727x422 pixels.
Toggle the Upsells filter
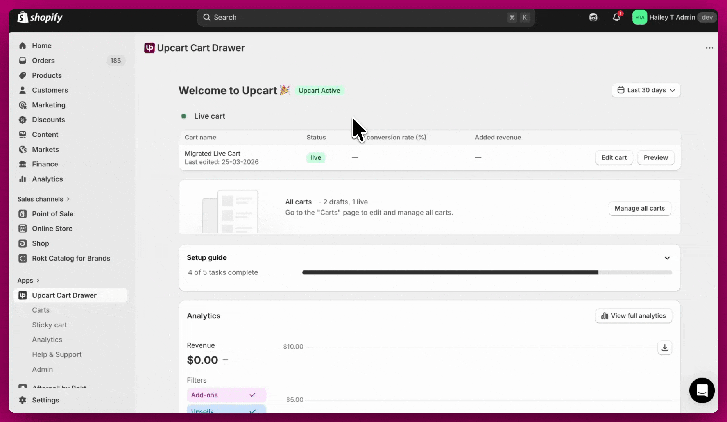tap(226, 409)
